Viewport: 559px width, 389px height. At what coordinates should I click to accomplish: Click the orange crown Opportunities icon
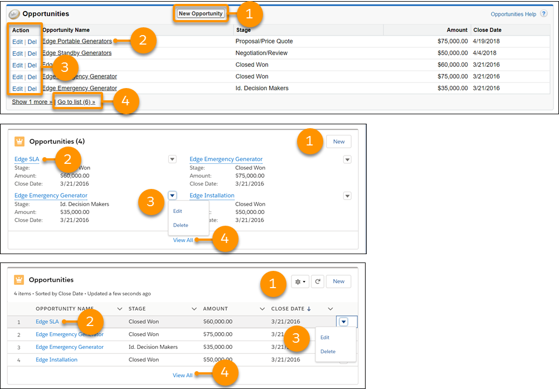[18, 141]
